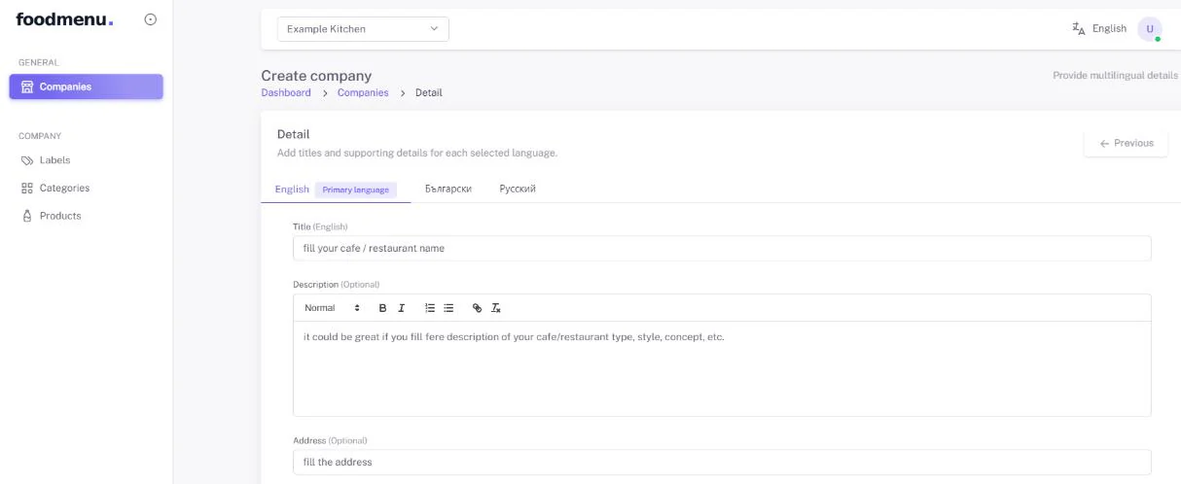Go to Dashboard breadcrumb link
Image resolution: width=1181 pixels, height=484 pixels.
tap(286, 93)
